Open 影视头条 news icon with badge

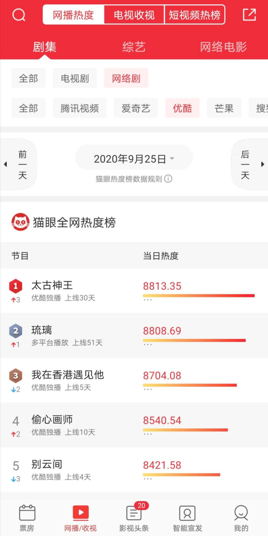[x=134, y=513]
